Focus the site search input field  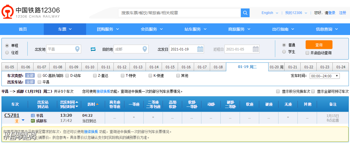pyautogui.click(x=180, y=13)
